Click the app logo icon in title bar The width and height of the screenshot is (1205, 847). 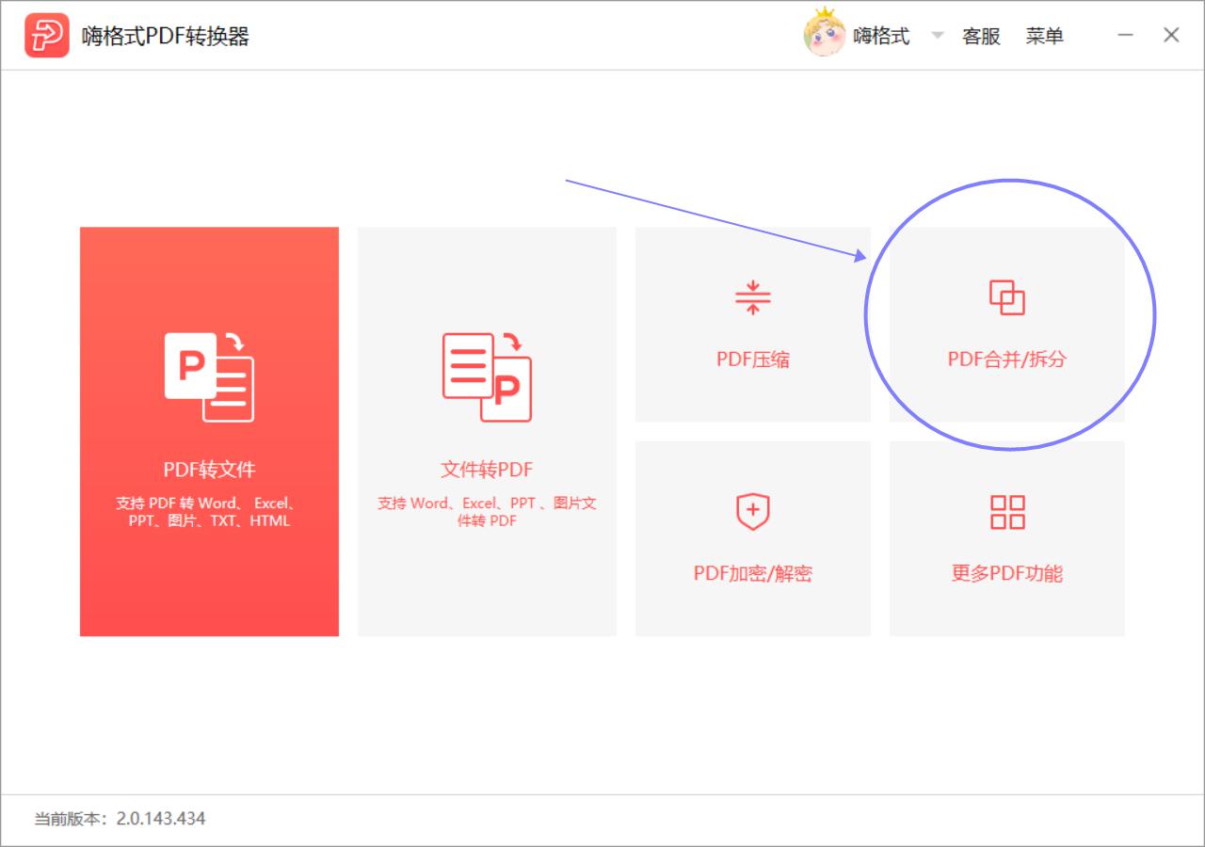(47, 36)
